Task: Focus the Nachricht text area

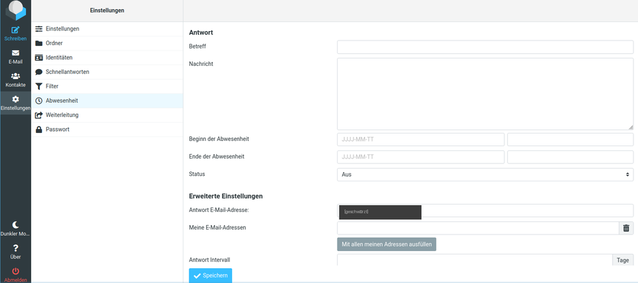Action: click(x=485, y=94)
